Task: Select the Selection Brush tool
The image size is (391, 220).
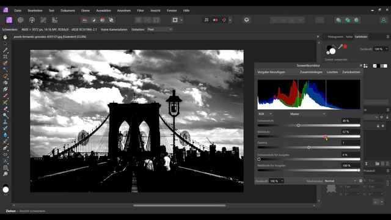Action: (x=5, y=63)
